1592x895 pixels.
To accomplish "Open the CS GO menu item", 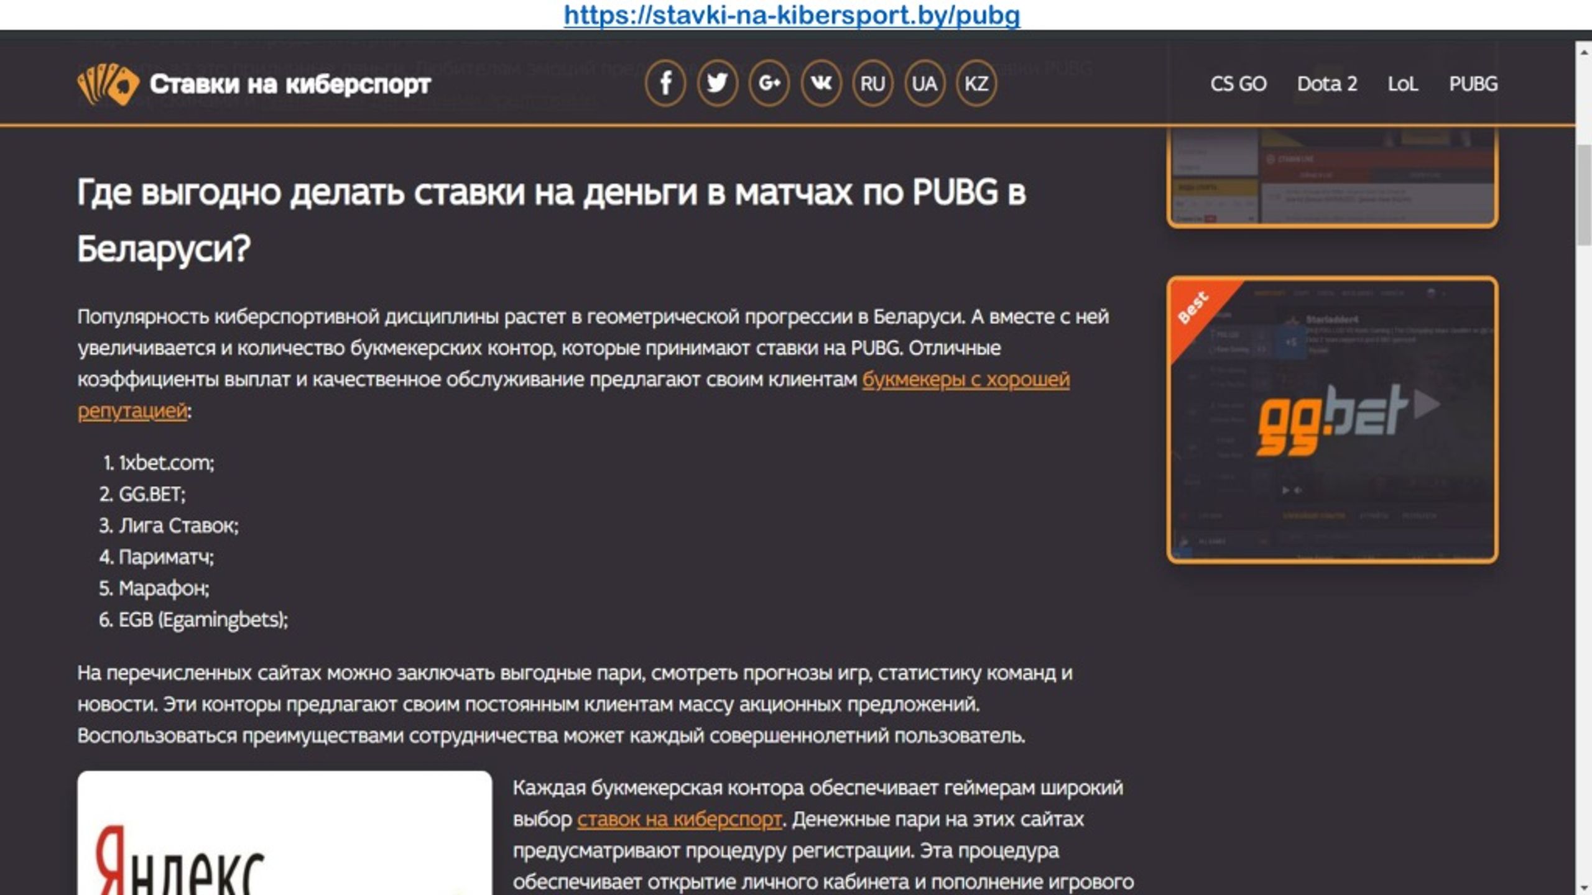I will [x=1238, y=84].
